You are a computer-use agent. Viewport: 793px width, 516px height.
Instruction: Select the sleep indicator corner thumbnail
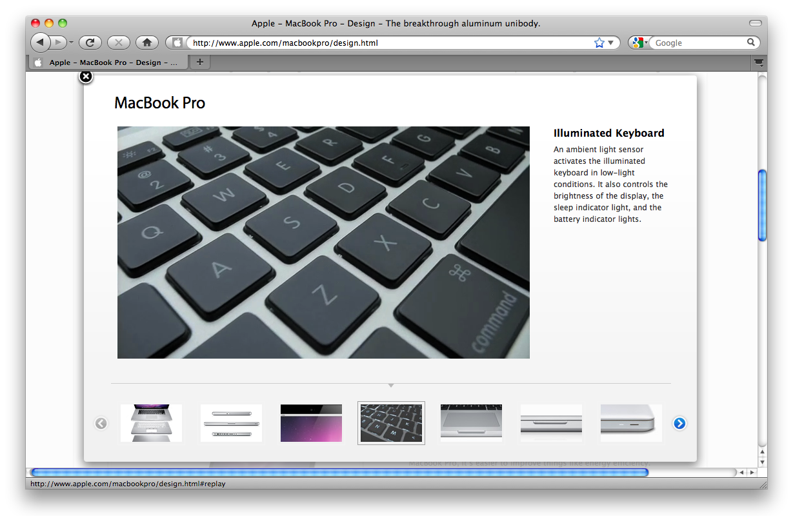click(x=631, y=423)
